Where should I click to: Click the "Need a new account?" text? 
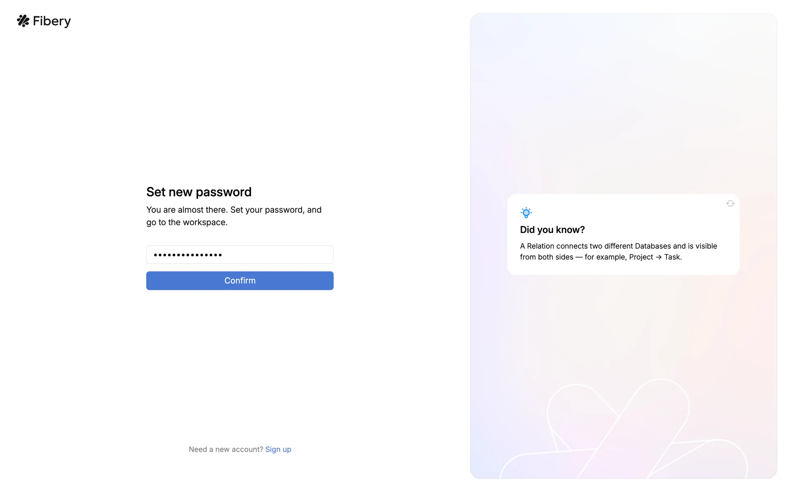(225, 449)
